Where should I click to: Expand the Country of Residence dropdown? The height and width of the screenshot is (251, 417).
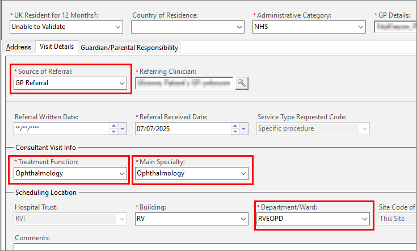239,27
